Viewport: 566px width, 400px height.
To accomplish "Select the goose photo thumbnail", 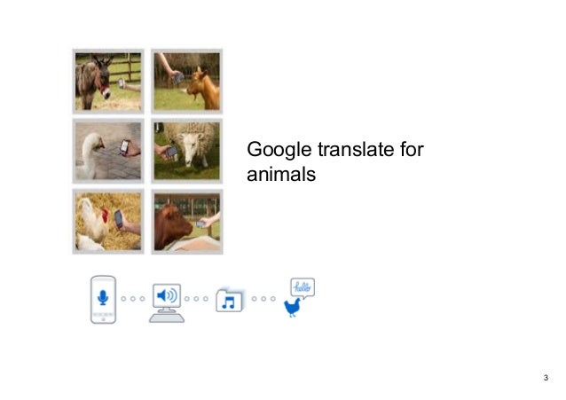I will click(x=108, y=151).
